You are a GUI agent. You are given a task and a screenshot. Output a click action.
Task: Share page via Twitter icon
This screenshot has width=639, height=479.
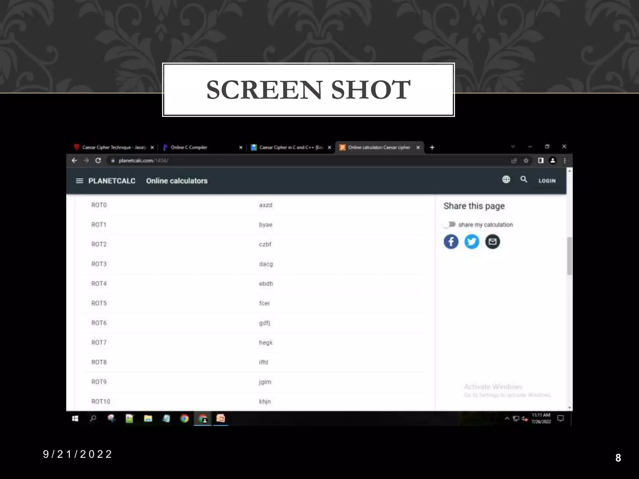(471, 242)
